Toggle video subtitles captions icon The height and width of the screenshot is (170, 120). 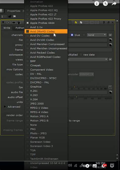click(x=95, y=166)
